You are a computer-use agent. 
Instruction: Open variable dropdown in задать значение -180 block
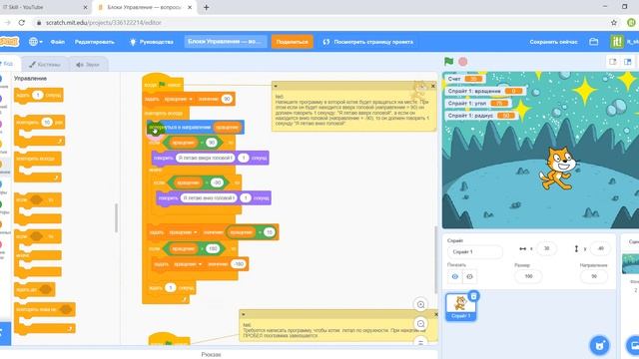pyautogui.click(x=188, y=264)
